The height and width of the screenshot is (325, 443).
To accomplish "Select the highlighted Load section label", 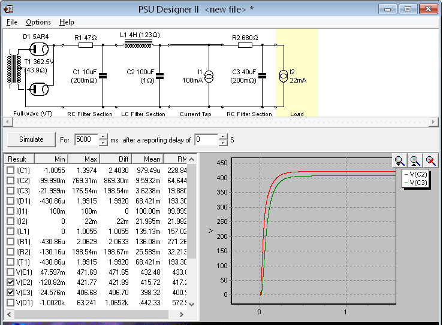I will (x=297, y=114).
